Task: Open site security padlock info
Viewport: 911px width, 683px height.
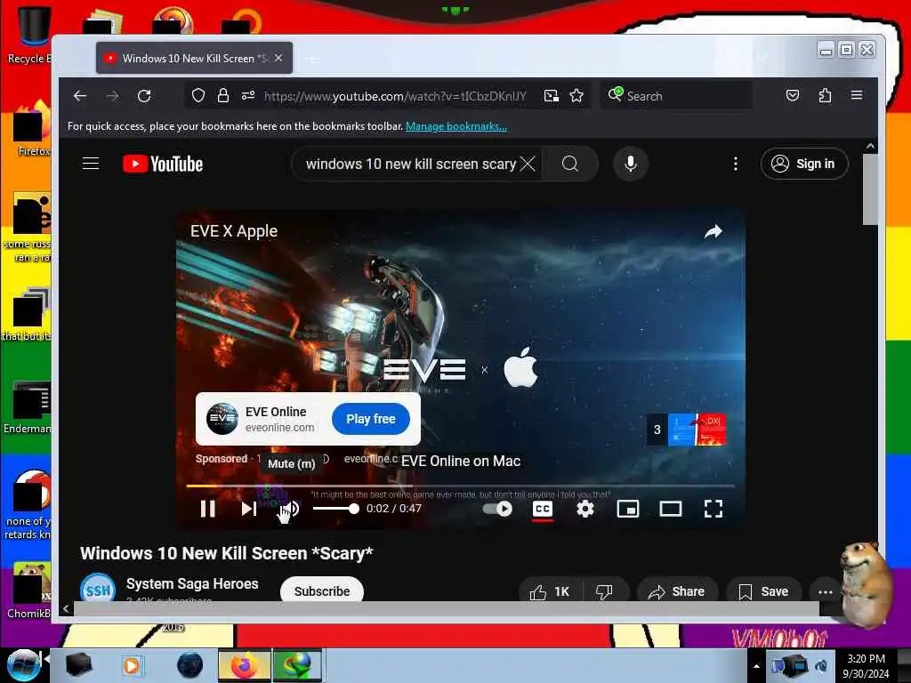Action: pos(223,95)
